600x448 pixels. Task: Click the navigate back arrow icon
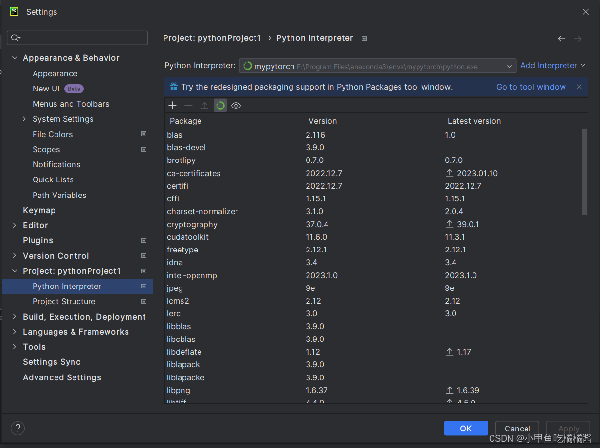click(562, 39)
